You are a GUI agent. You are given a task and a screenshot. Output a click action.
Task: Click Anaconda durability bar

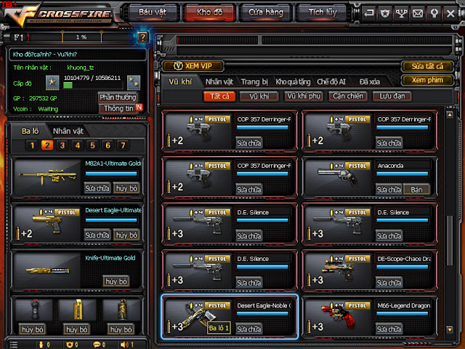[x=403, y=174]
